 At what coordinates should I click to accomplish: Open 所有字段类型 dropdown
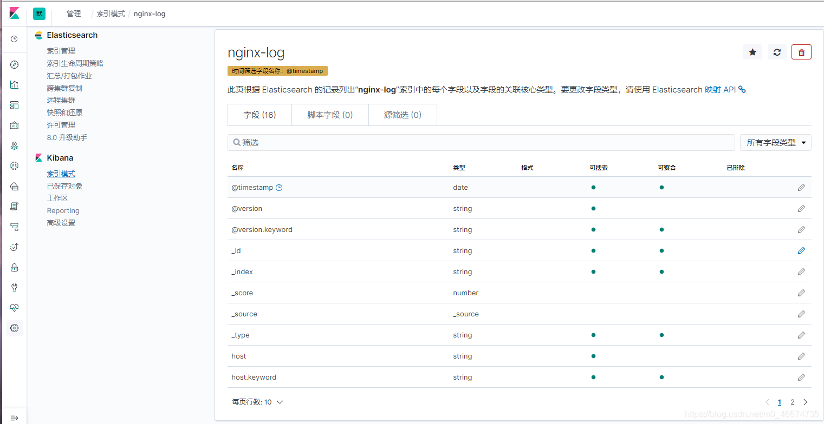[775, 142]
